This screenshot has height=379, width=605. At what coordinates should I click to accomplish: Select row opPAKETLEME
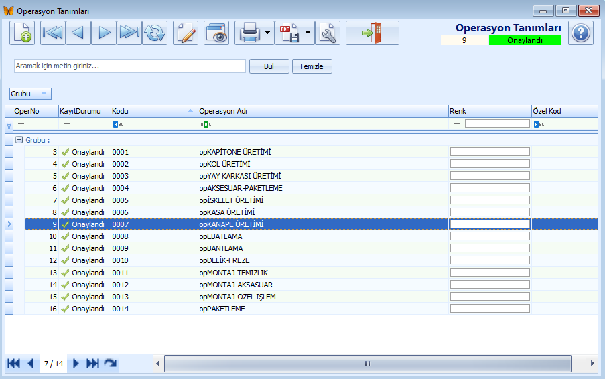pyautogui.click(x=311, y=309)
